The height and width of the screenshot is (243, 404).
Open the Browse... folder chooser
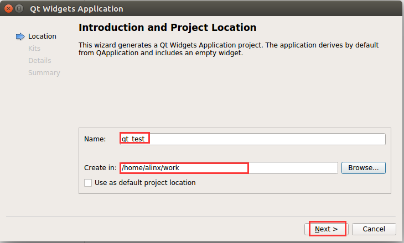(363, 168)
